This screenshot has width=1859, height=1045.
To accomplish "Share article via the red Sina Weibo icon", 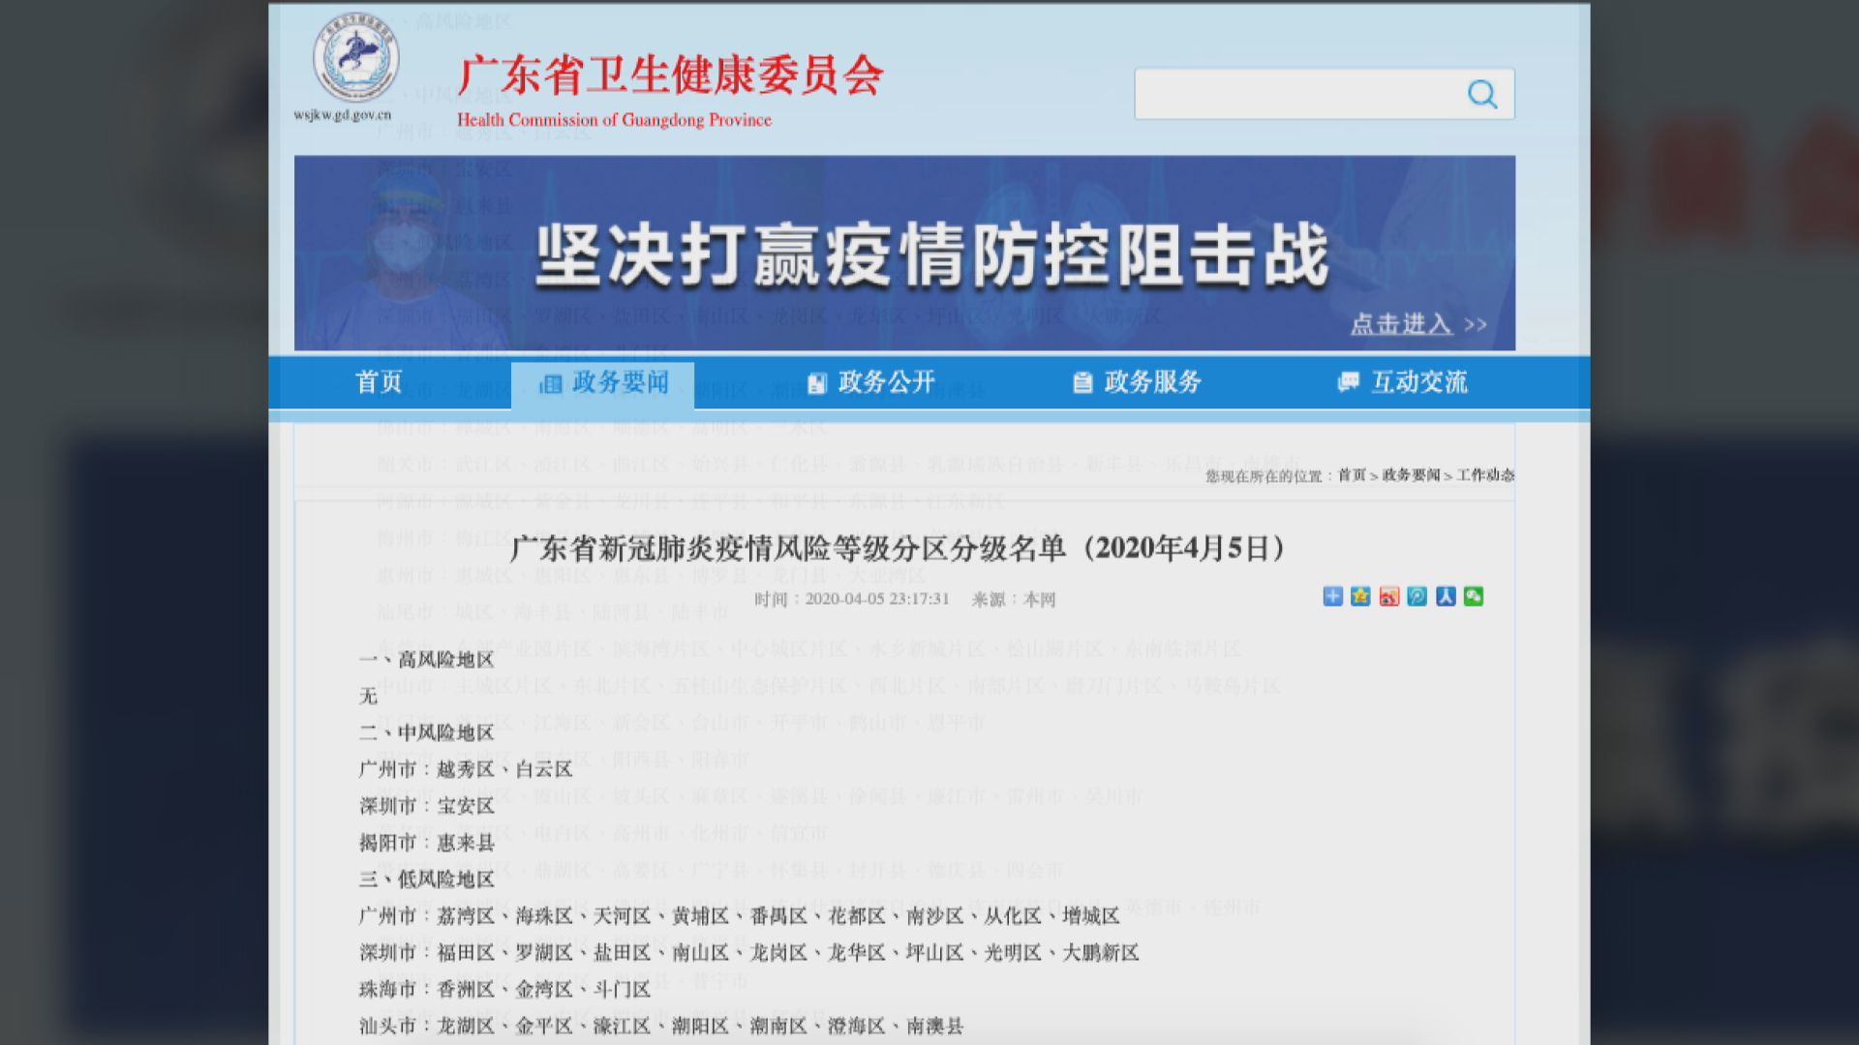I will click(1388, 597).
